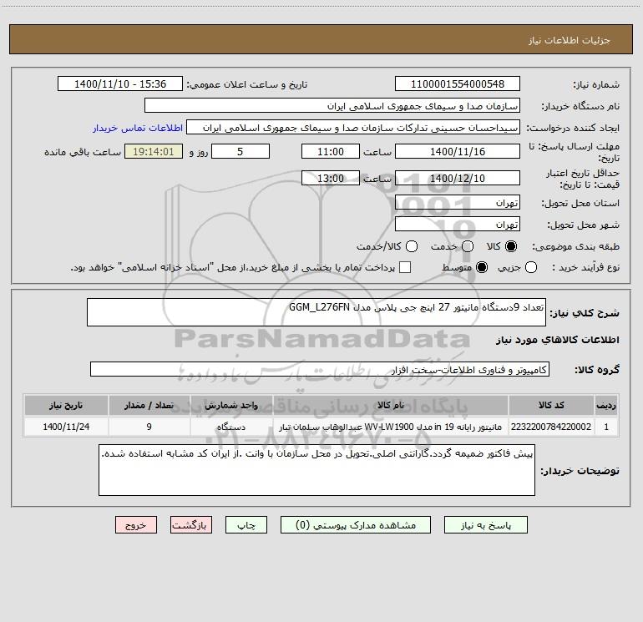643x622 pixels.
Task: Click the توضیحات خریدار notes box
Action: 316,470
